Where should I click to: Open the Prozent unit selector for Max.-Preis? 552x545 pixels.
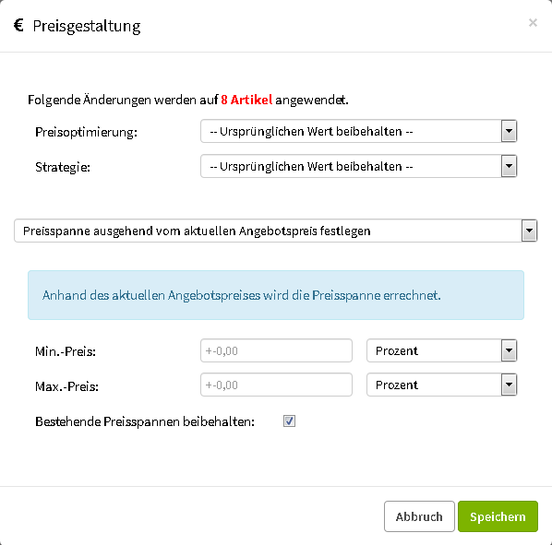click(441, 385)
